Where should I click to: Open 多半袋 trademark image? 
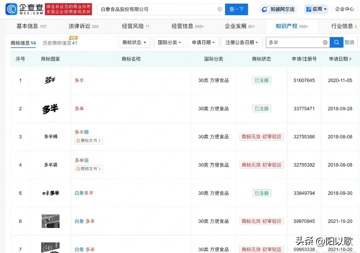coord(51,165)
